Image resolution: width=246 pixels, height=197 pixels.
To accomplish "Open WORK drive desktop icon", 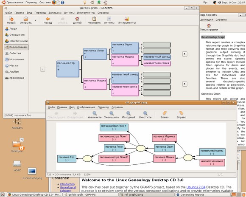I will click(17, 166).
